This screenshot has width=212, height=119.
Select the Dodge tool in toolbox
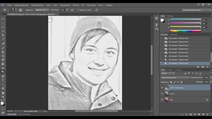3,72
